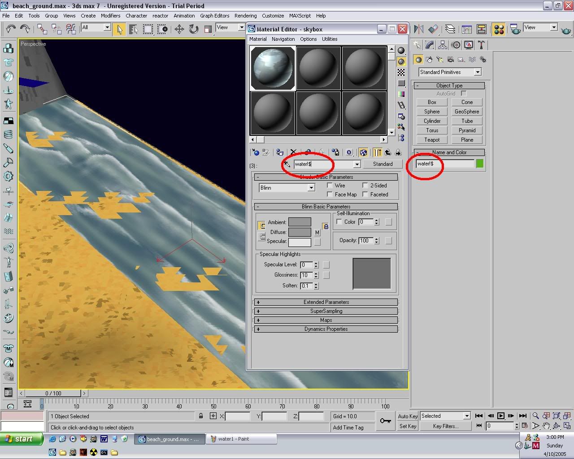Open the Navigation menu in Material Editor

(283, 39)
